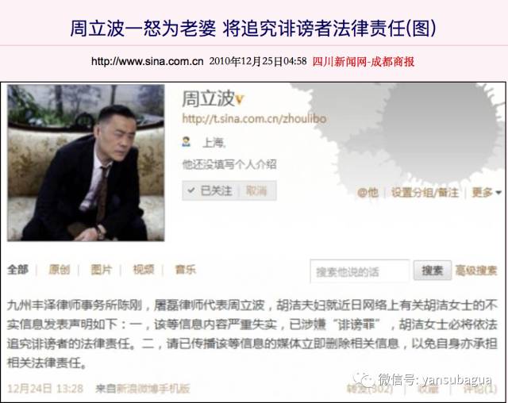The height and width of the screenshot is (403, 508).
Task: Switch to the 图片 tab
Action: tap(102, 269)
